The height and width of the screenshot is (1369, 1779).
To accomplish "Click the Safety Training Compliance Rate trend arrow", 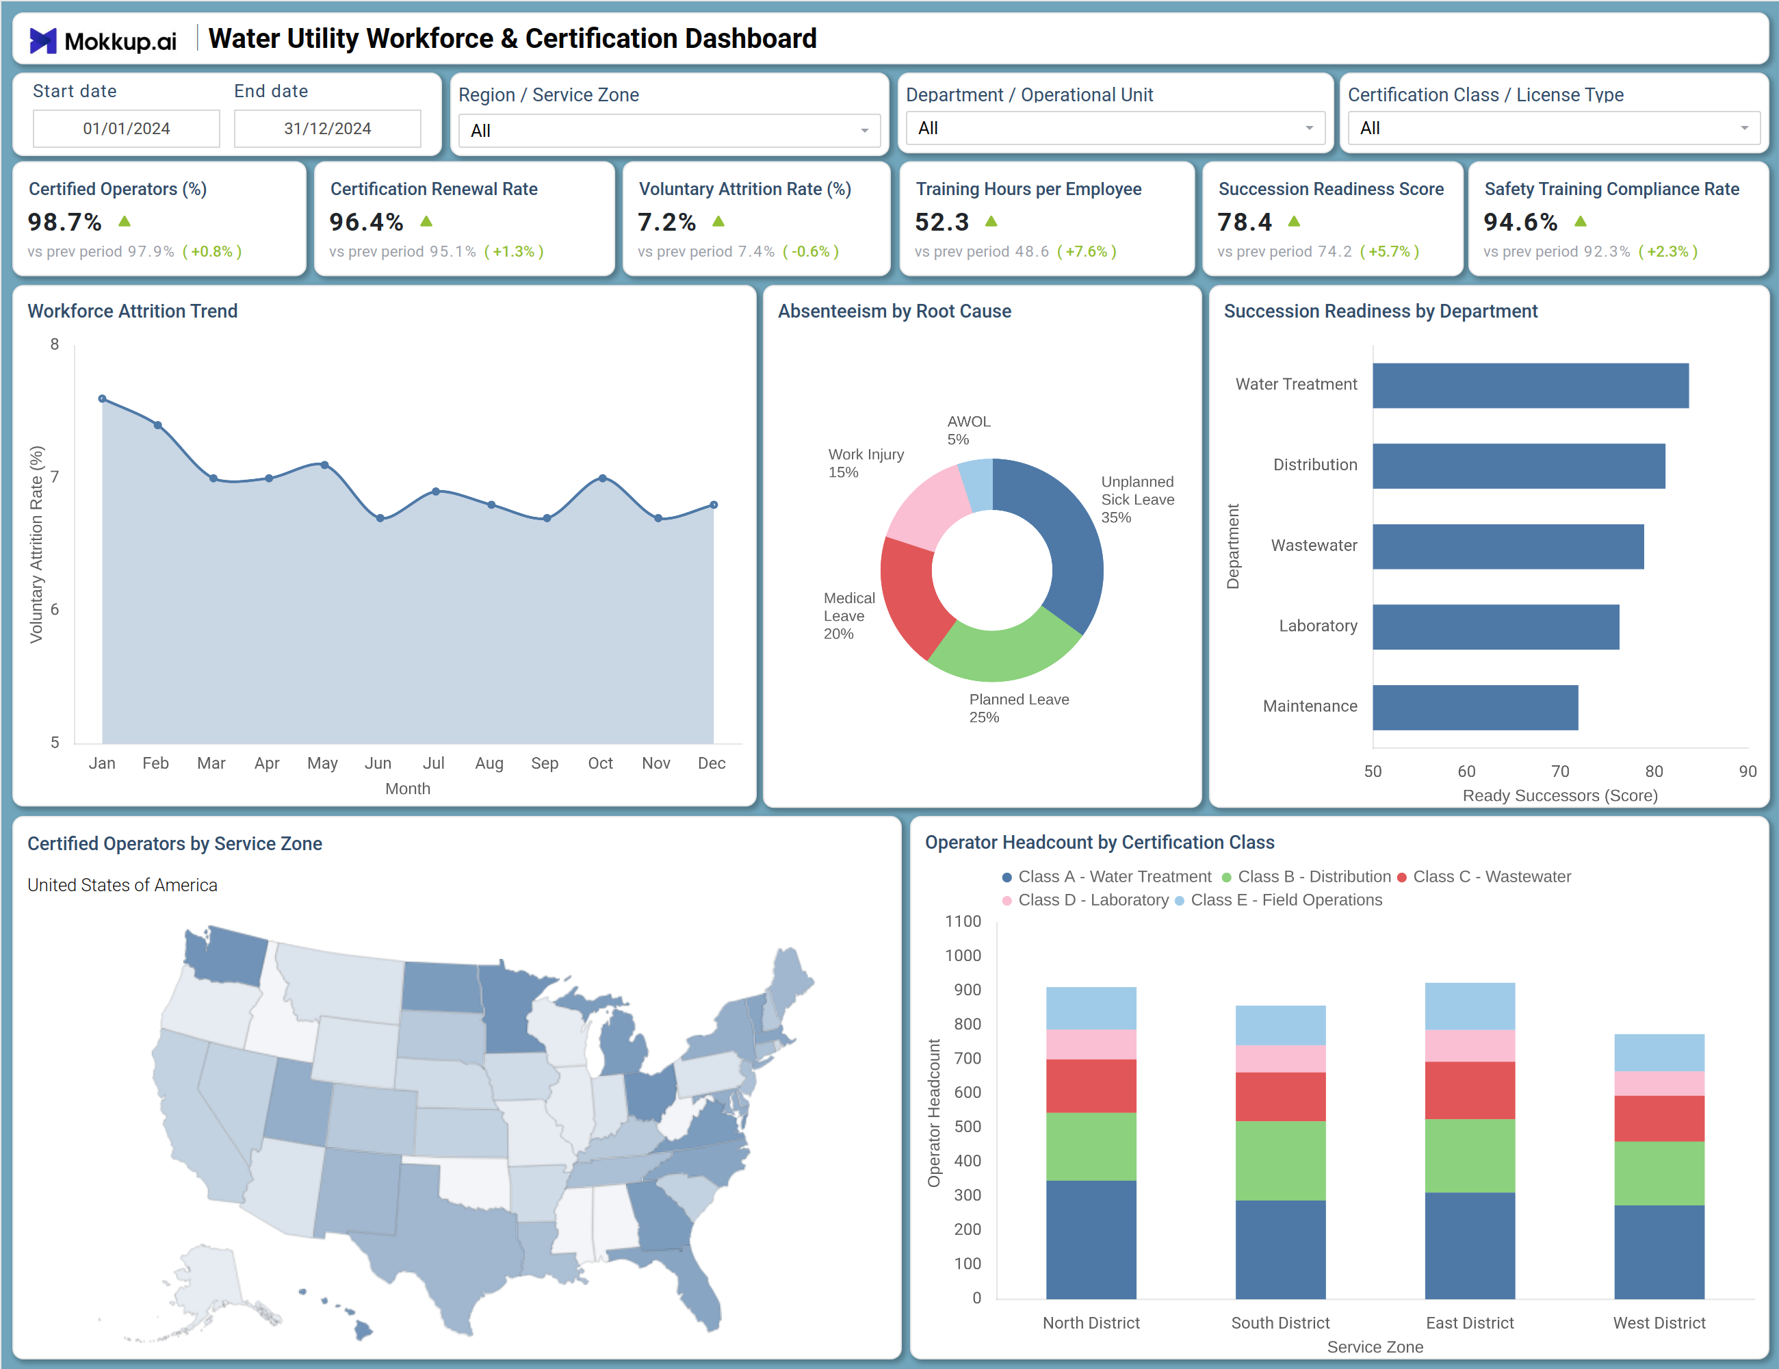I will tap(1581, 222).
